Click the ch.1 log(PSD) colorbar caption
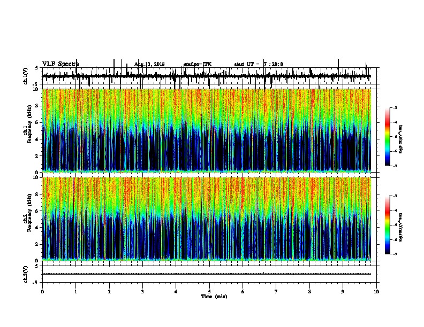The image size is (424, 327). (x=401, y=139)
